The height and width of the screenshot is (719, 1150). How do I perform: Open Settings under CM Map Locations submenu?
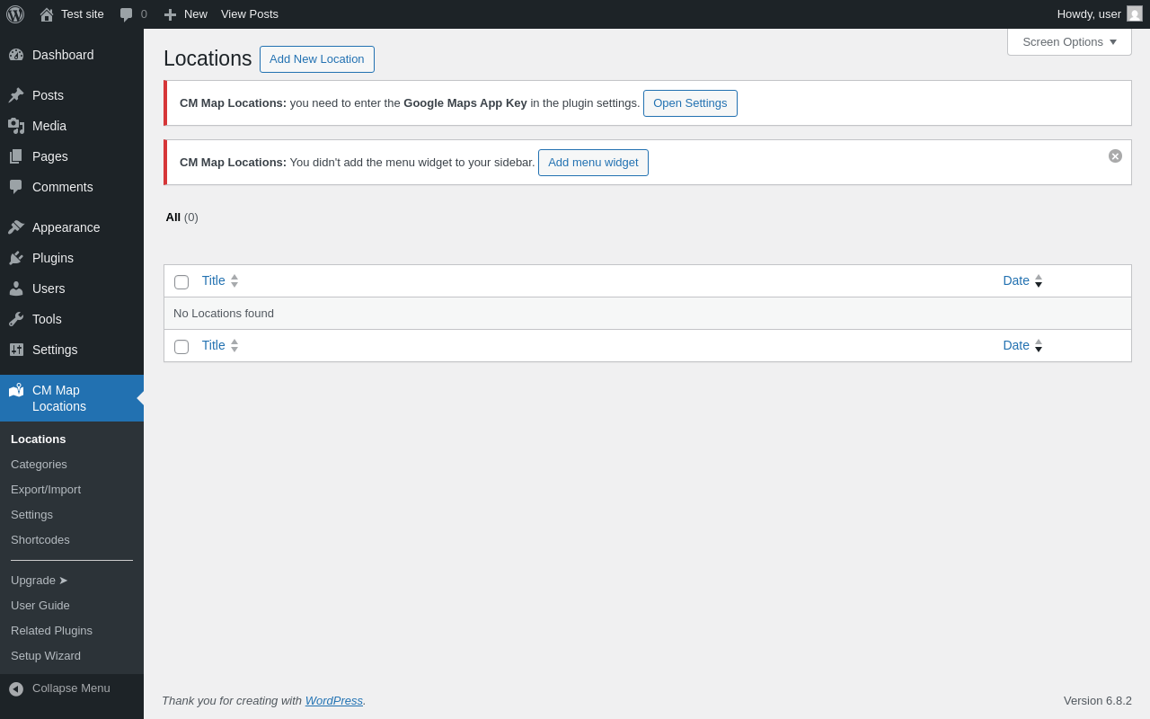click(x=31, y=515)
